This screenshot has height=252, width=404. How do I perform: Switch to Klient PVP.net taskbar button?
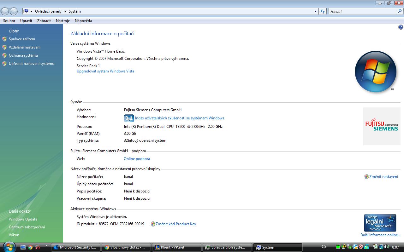click(x=177, y=247)
